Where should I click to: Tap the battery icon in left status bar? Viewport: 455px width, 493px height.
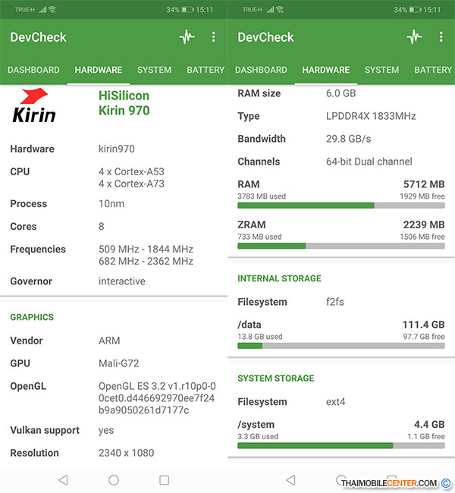188,10
